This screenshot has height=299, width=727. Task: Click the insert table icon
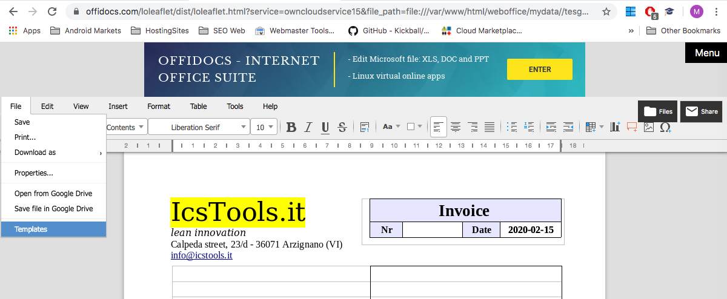[x=591, y=127]
